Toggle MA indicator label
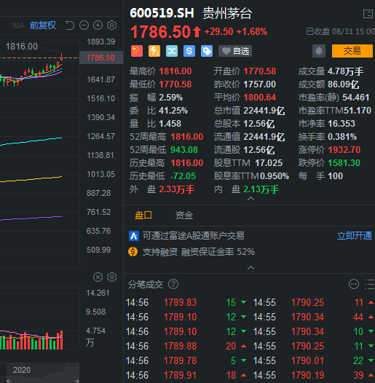The width and height of the screenshot is (375, 383). pyautogui.click(x=20, y=25)
